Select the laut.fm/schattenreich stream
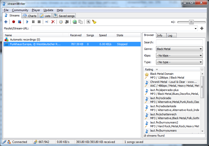Screen dimensions: 209x146 172,116
